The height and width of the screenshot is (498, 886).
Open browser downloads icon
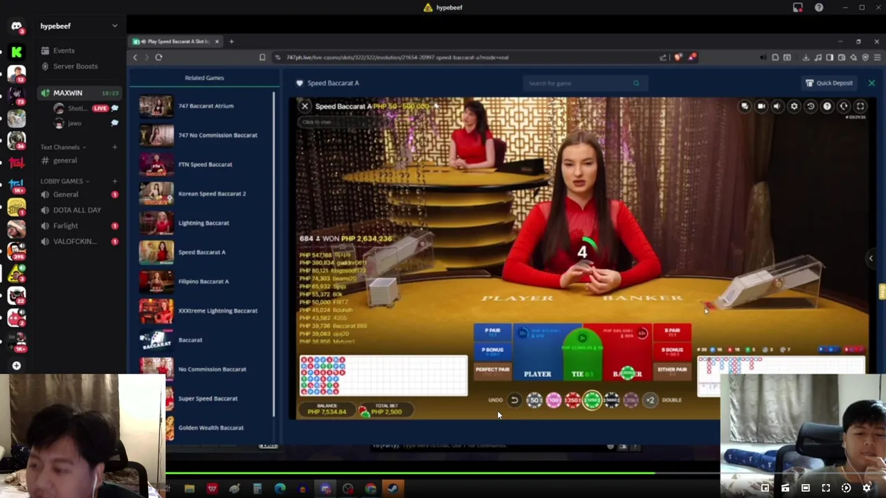806,57
